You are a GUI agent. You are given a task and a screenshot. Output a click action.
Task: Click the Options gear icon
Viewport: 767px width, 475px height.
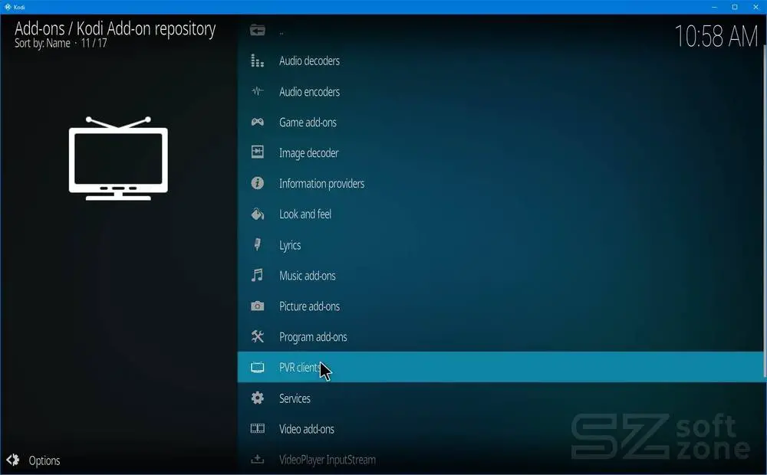click(x=13, y=460)
